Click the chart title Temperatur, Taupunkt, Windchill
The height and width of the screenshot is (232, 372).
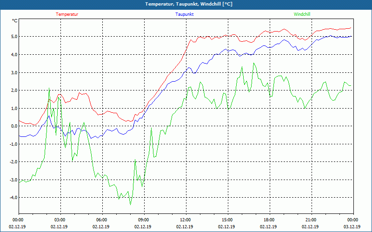(x=189, y=4)
